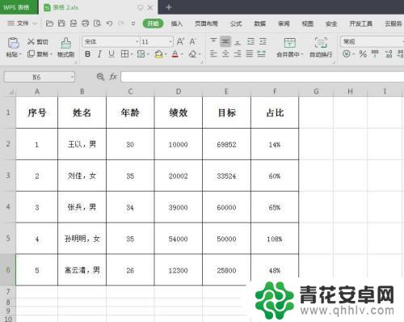Click the font color red A swatch
This screenshot has height=322, width=404.
[175, 54]
